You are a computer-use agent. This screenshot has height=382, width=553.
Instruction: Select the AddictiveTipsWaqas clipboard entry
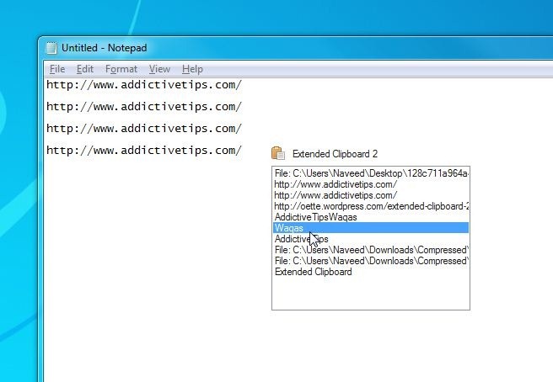pos(371,217)
